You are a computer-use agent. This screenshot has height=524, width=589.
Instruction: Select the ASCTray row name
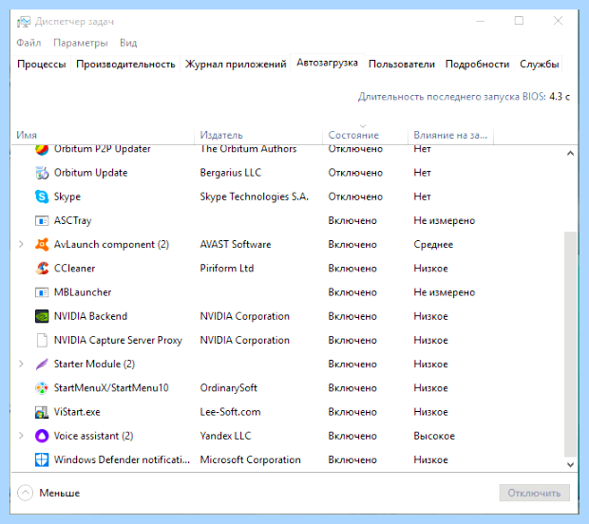coord(72,221)
